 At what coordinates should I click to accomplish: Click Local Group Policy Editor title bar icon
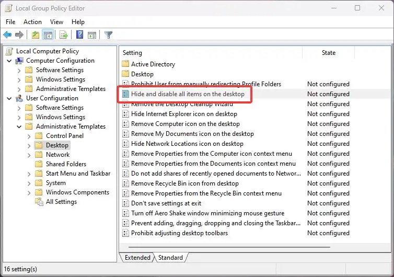point(8,8)
